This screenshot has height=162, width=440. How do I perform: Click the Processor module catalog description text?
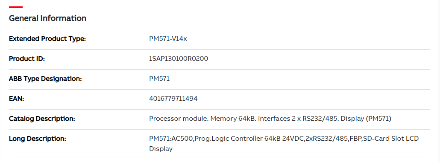tap(270, 119)
